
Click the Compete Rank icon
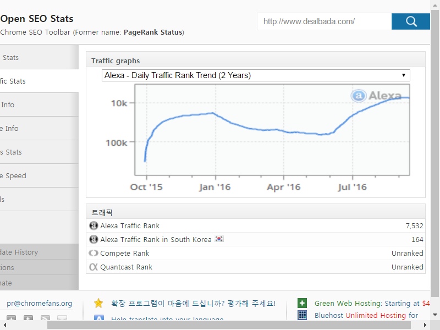[x=94, y=254]
